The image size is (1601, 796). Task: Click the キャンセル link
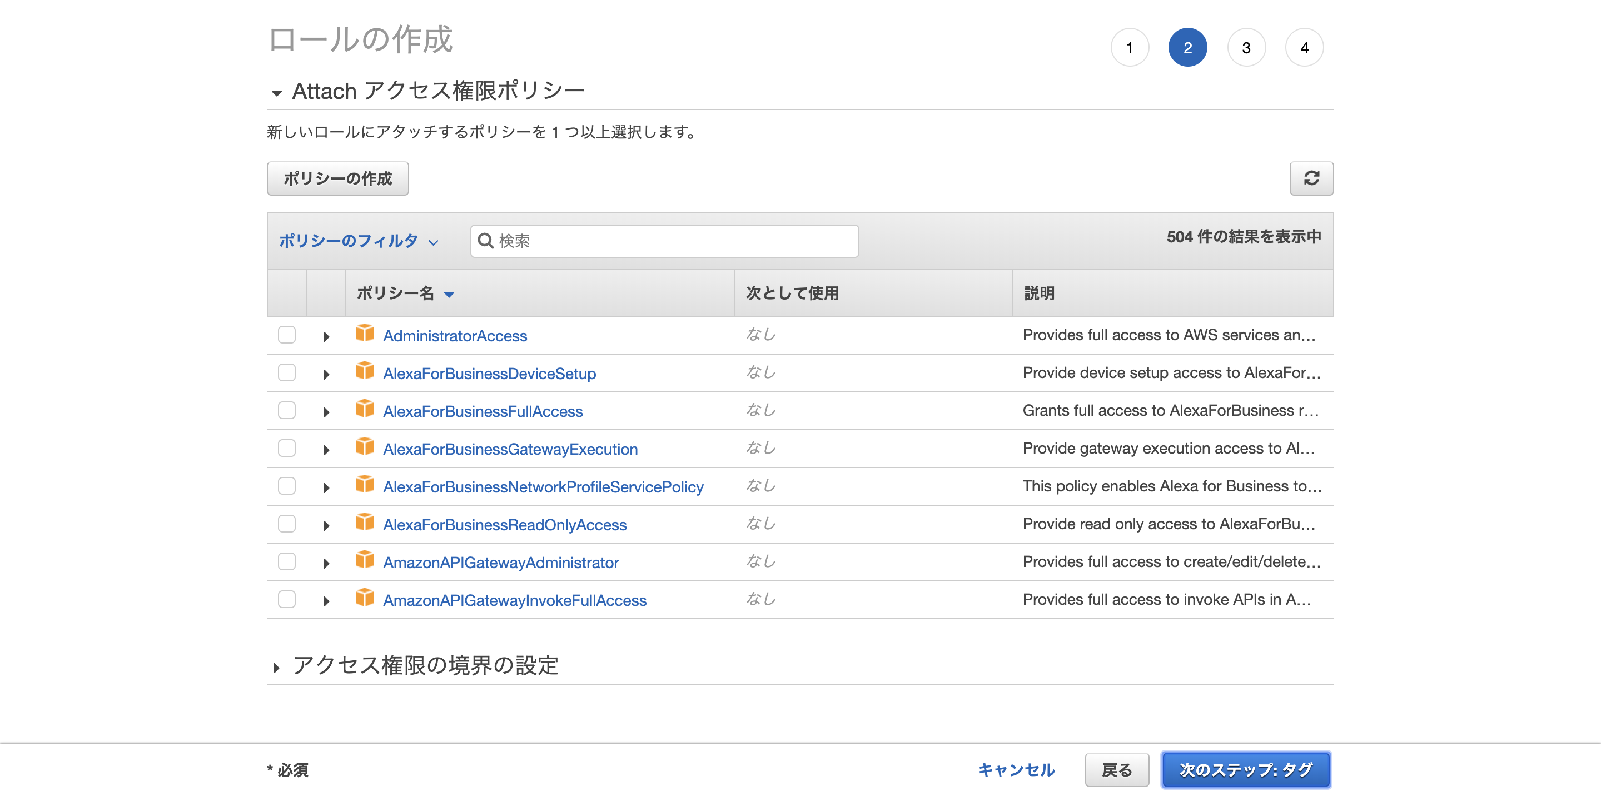tap(1016, 770)
